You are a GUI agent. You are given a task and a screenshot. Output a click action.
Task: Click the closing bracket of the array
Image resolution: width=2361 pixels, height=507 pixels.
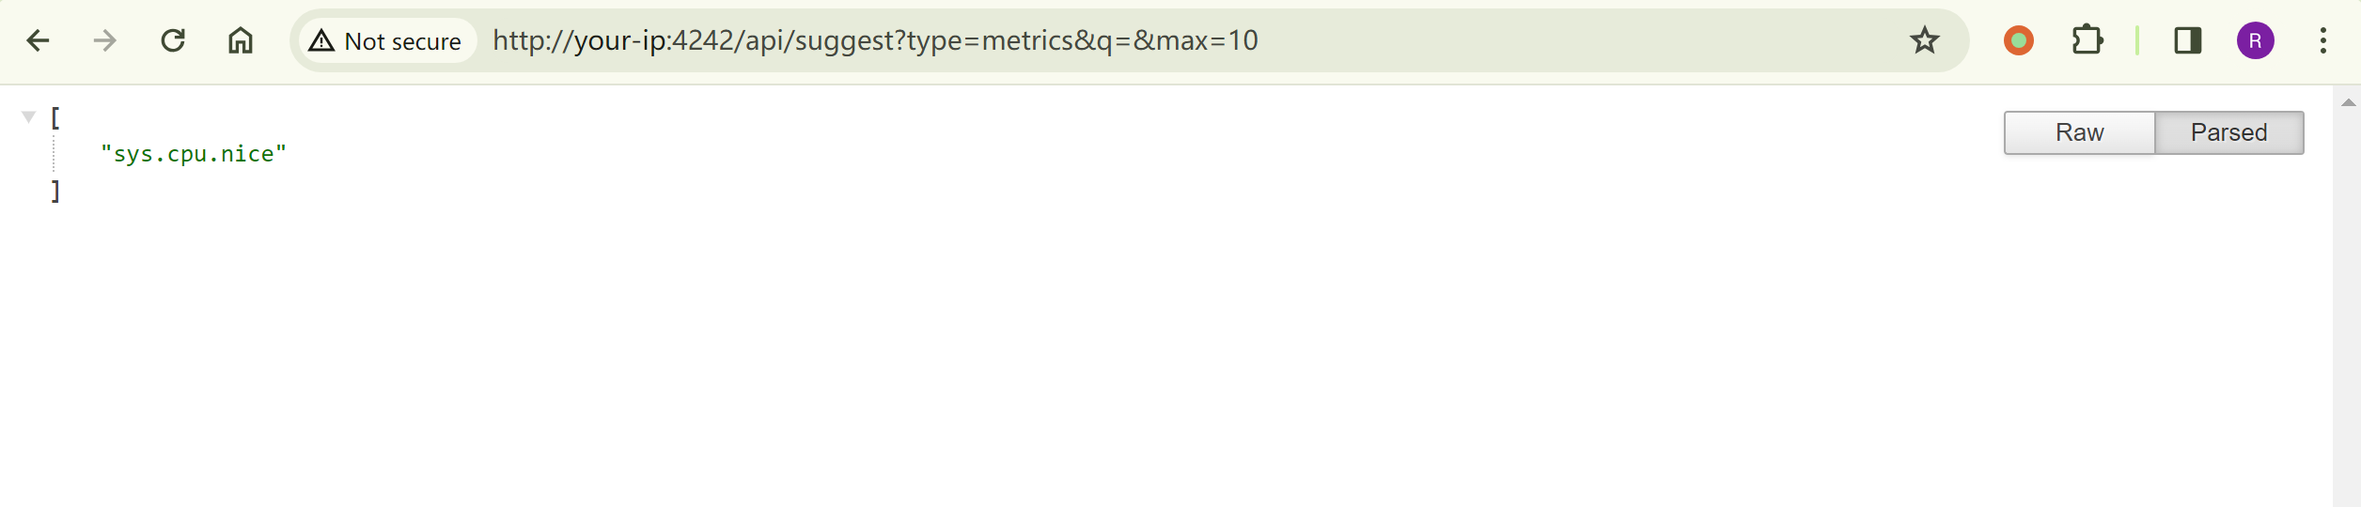pyautogui.click(x=55, y=192)
